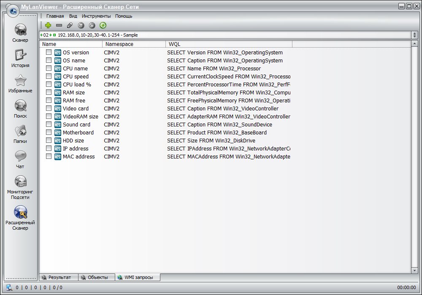Click the move down arrow icon
Image resolution: width=422 pixels, height=295 pixels.
click(x=92, y=25)
